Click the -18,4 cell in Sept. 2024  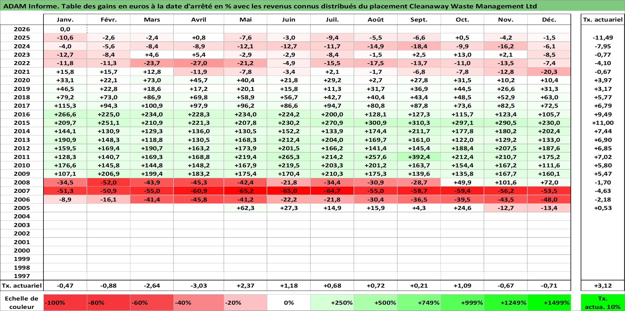(x=419, y=46)
